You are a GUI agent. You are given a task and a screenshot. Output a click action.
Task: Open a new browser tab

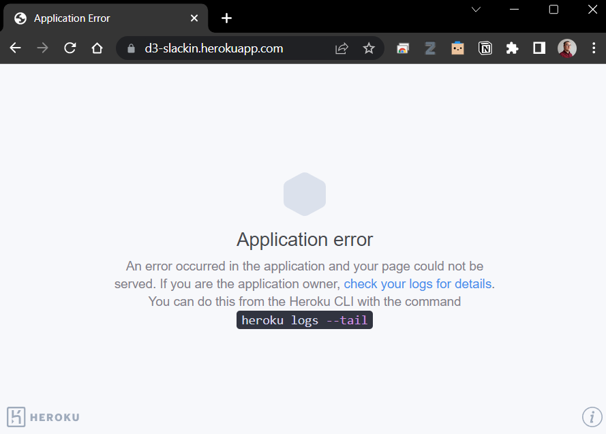pos(226,18)
